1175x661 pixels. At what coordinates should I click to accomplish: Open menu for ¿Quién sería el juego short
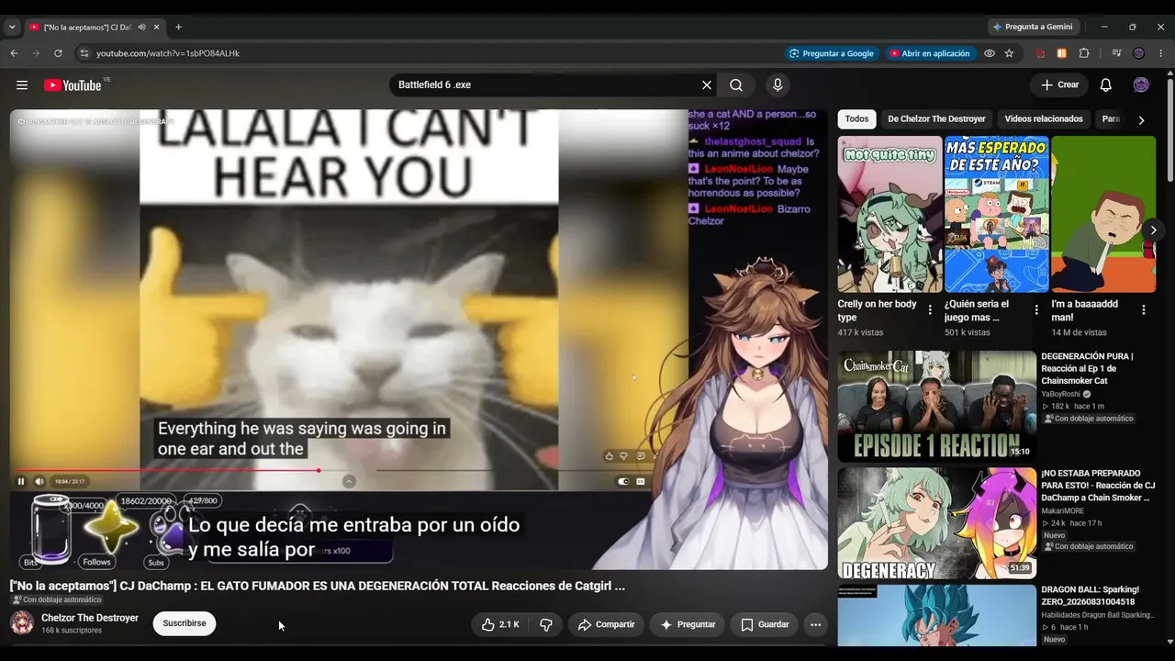tap(1036, 310)
